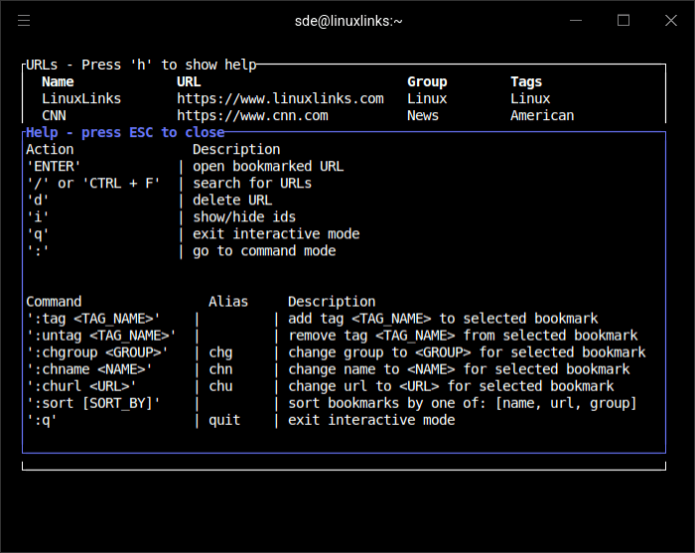Click the ':q' command entry

coord(42,420)
